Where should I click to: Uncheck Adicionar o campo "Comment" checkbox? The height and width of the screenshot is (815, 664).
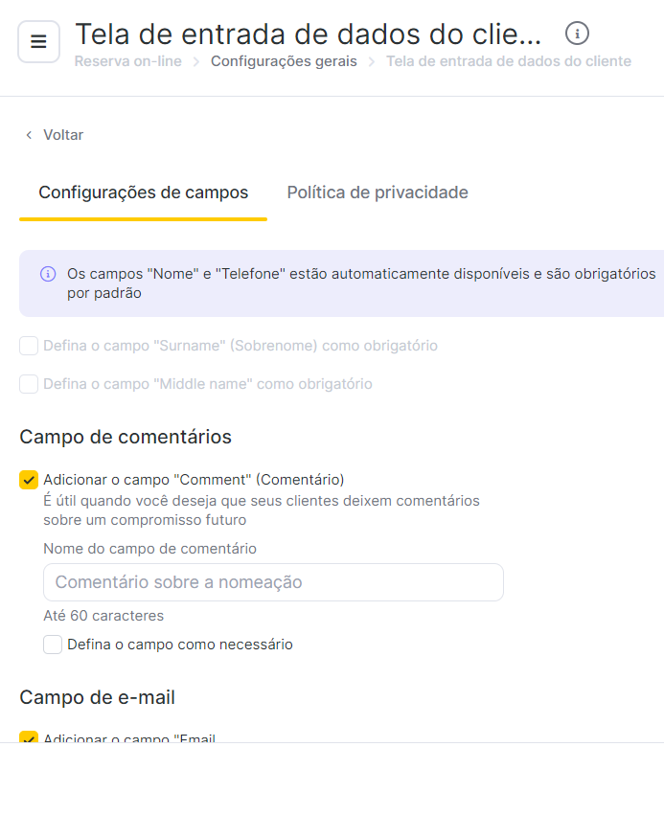click(x=29, y=480)
